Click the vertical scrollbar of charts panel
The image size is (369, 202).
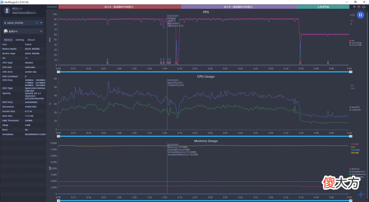[x=368, y=105]
